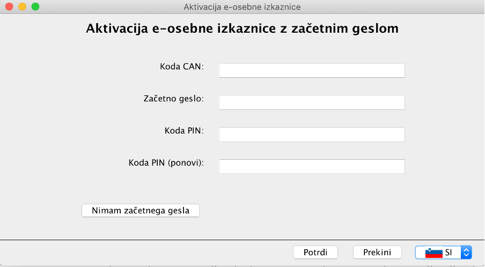
Task: Select the Koda PIN entry field
Action: coord(312,135)
